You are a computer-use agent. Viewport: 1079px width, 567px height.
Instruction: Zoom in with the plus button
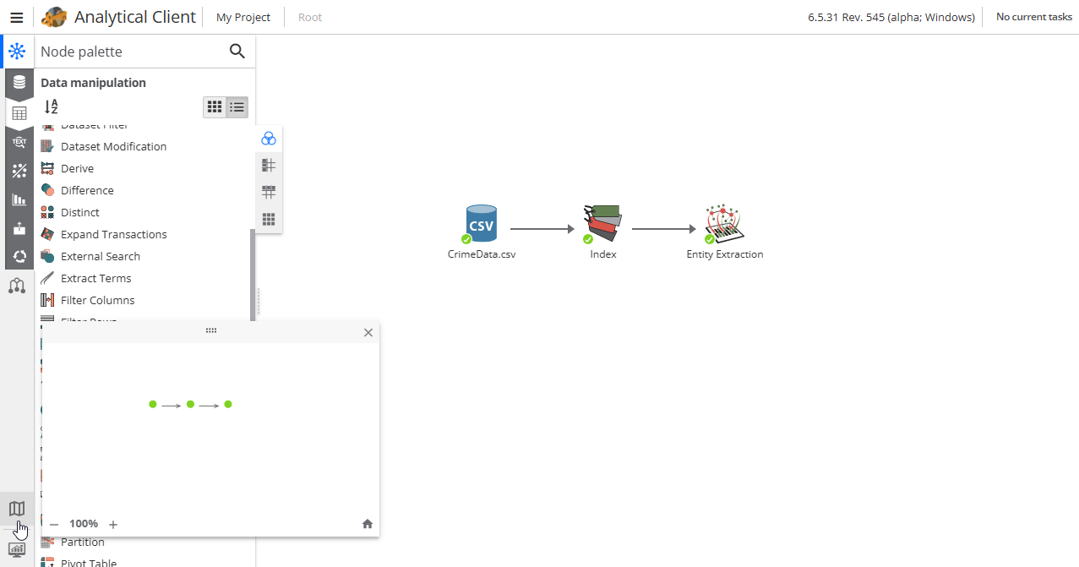coord(113,524)
